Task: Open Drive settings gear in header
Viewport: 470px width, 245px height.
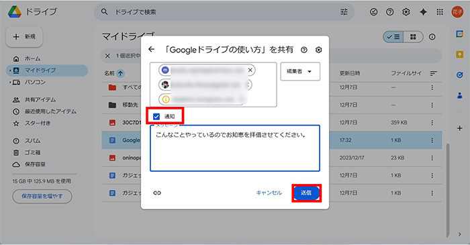Action: click(406, 12)
